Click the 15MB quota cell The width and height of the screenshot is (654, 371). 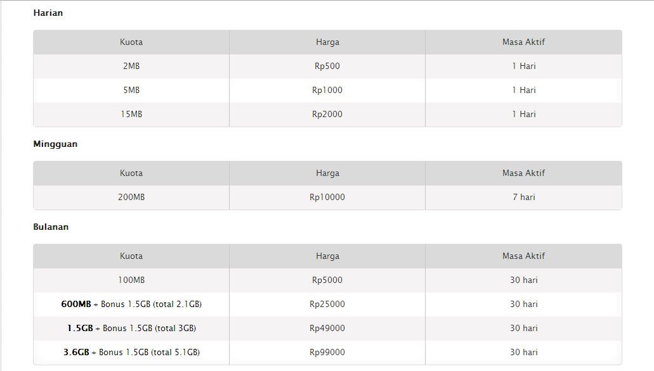coord(131,115)
